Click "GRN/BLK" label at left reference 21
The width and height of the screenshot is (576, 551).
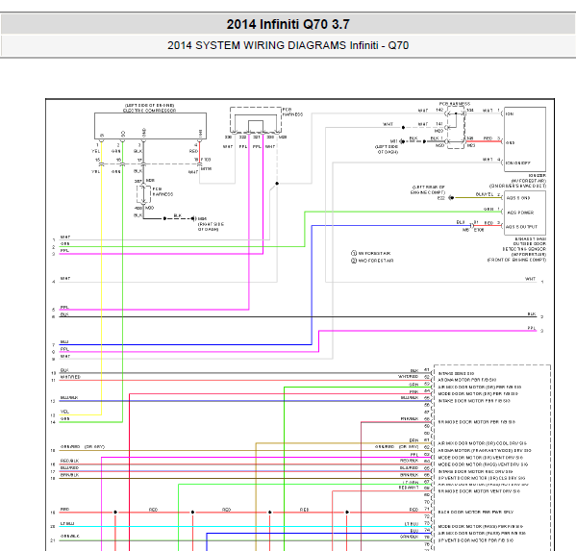(70, 537)
